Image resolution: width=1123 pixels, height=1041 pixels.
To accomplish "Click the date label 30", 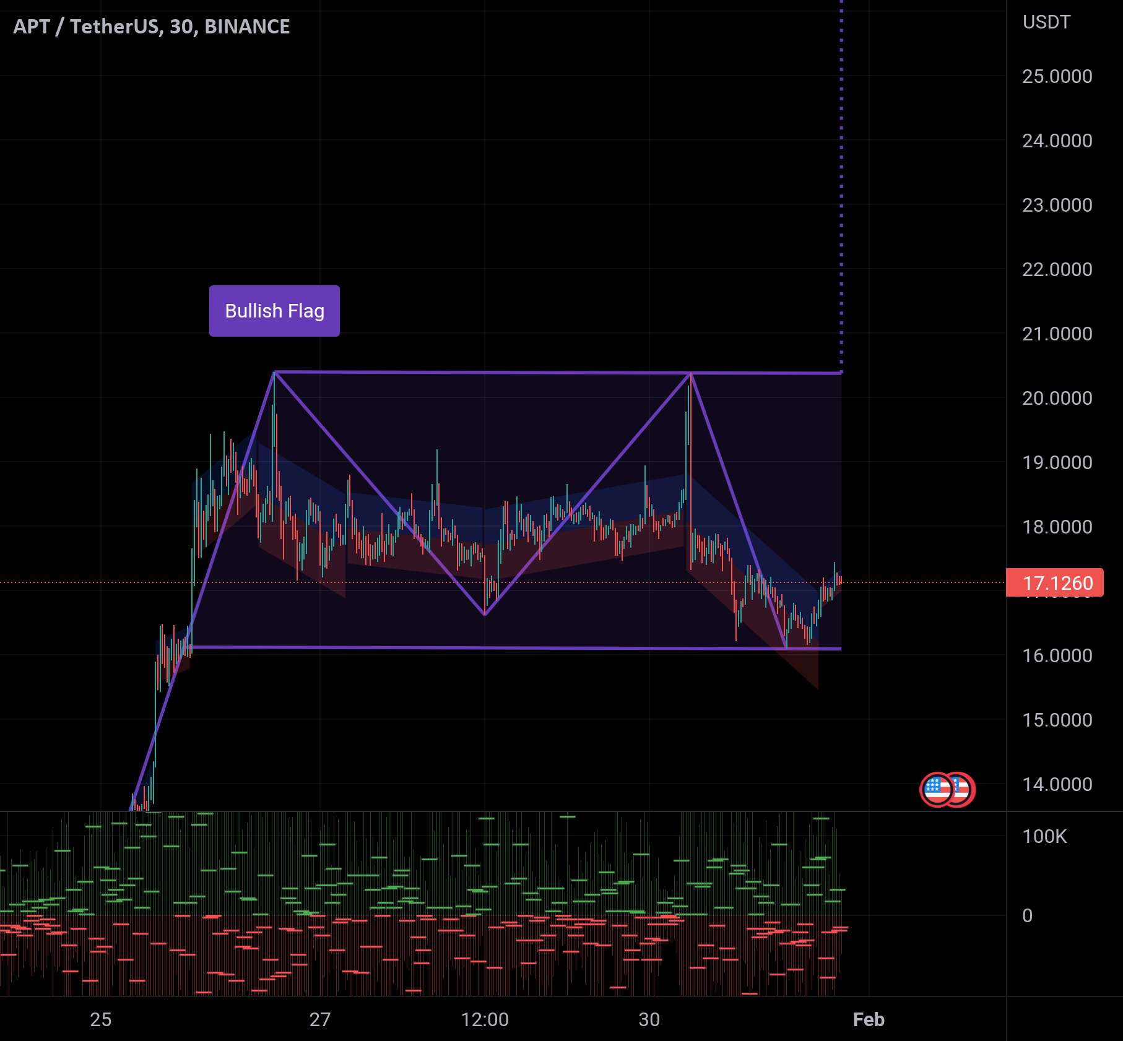I will pyautogui.click(x=649, y=1019).
